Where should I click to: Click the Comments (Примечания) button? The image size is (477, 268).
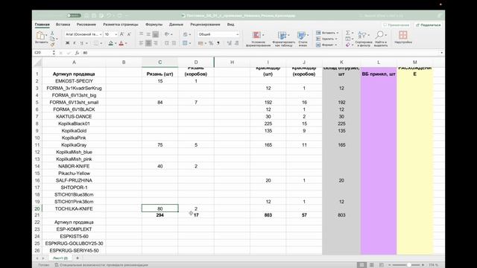396,25
